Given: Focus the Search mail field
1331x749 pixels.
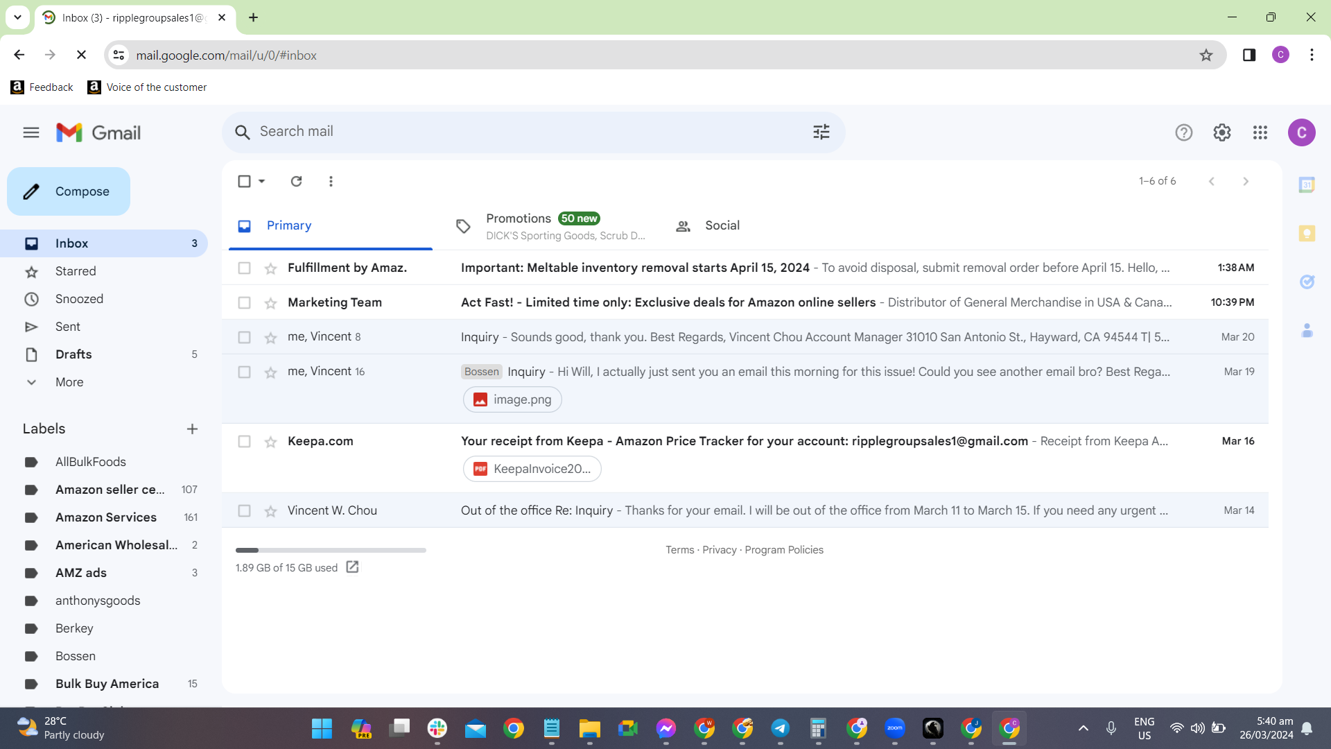Looking at the screenshot, I should point(534,132).
